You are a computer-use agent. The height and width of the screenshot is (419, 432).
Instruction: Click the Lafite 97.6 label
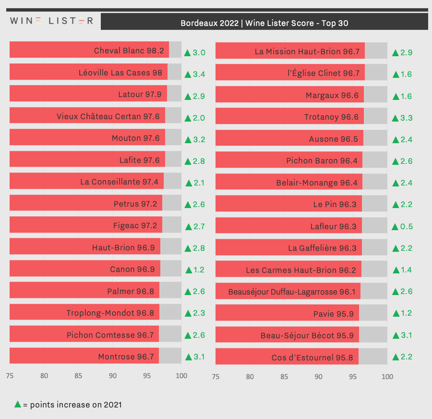(139, 160)
